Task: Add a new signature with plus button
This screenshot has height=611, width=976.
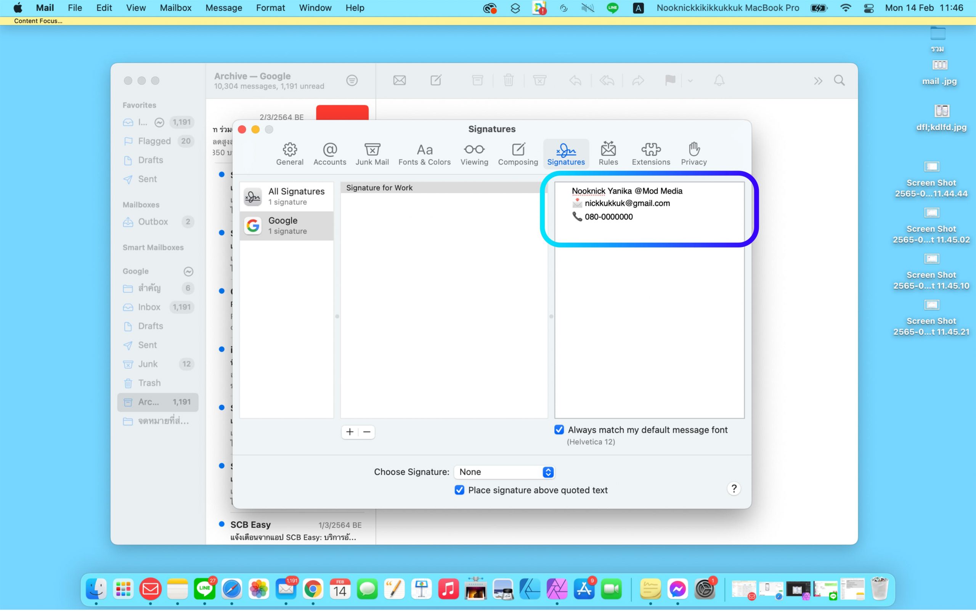Action: point(350,432)
